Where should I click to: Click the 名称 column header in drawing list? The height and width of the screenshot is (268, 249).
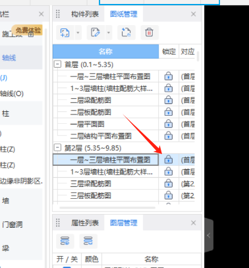click(x=105, y=51)
